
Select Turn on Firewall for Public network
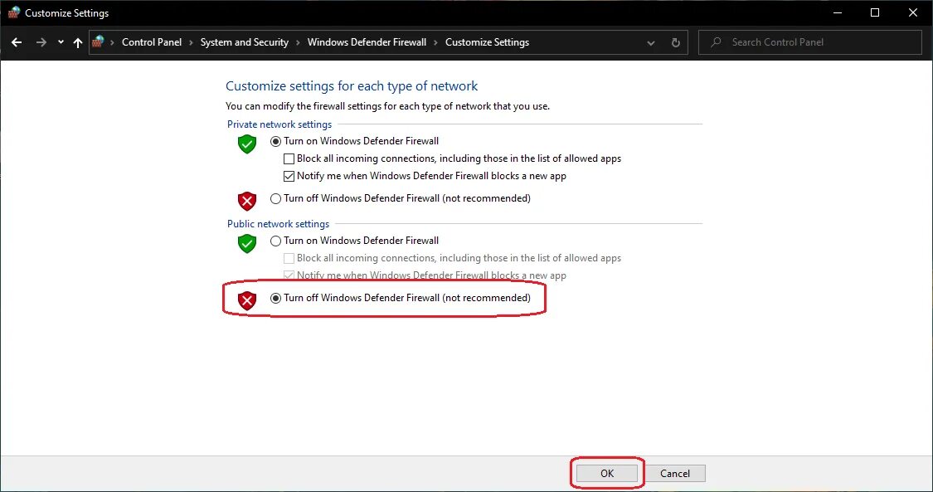[x=275, y=241]
